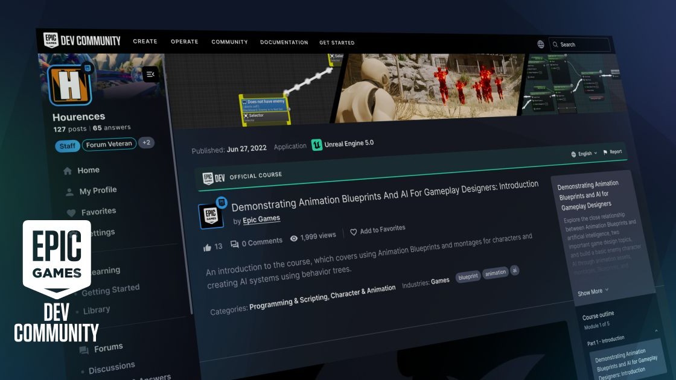
Task: Click the magnifier icon in search box
Action: 555,45
